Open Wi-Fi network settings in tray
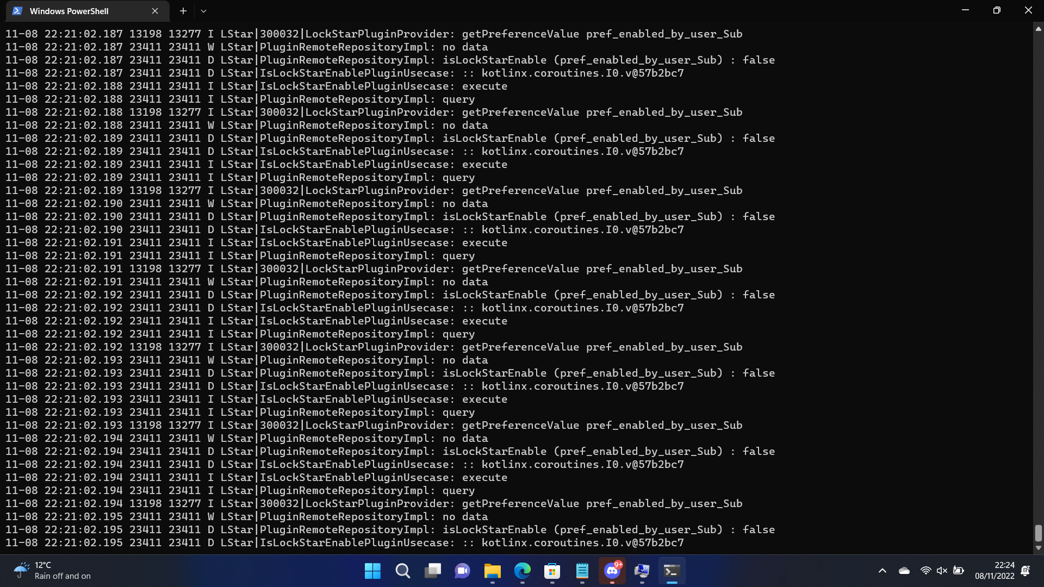The image size is (1044, 587). pos(925,571)
